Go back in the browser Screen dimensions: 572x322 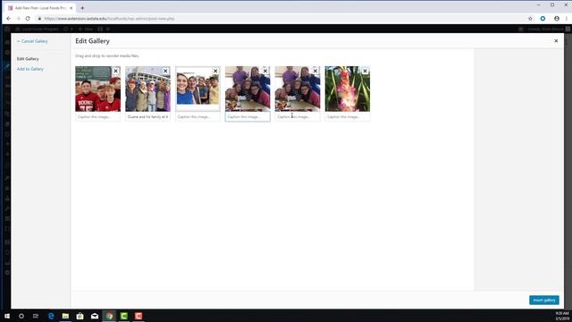(8, 18)
